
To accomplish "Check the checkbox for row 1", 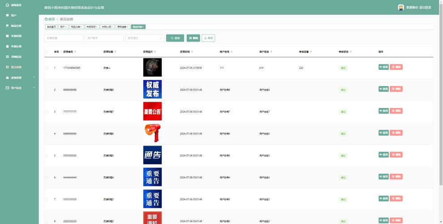I will click(x=46, y=68).
